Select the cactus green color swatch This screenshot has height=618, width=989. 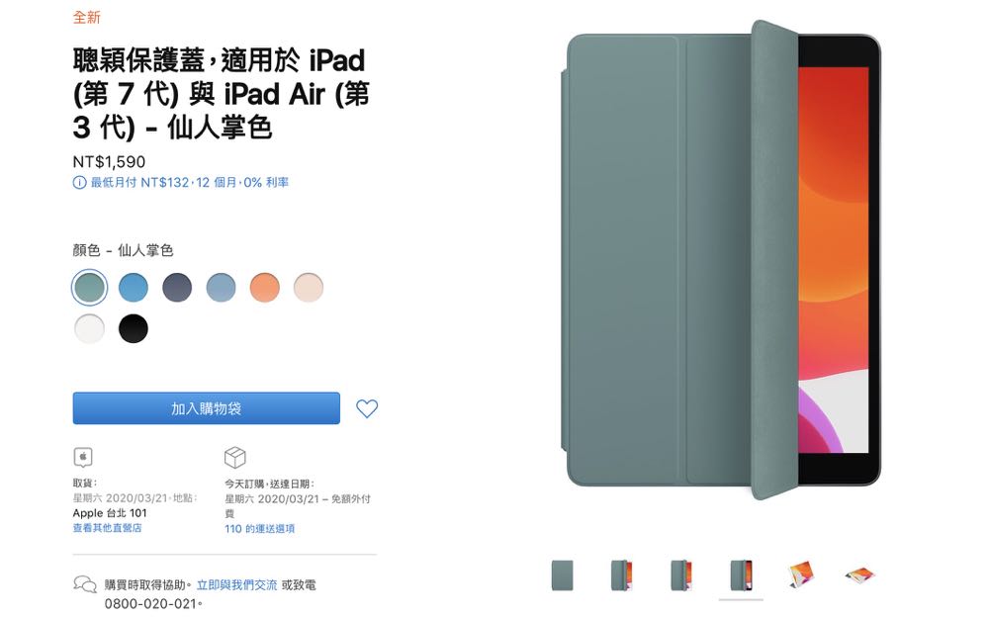[90, 288]
